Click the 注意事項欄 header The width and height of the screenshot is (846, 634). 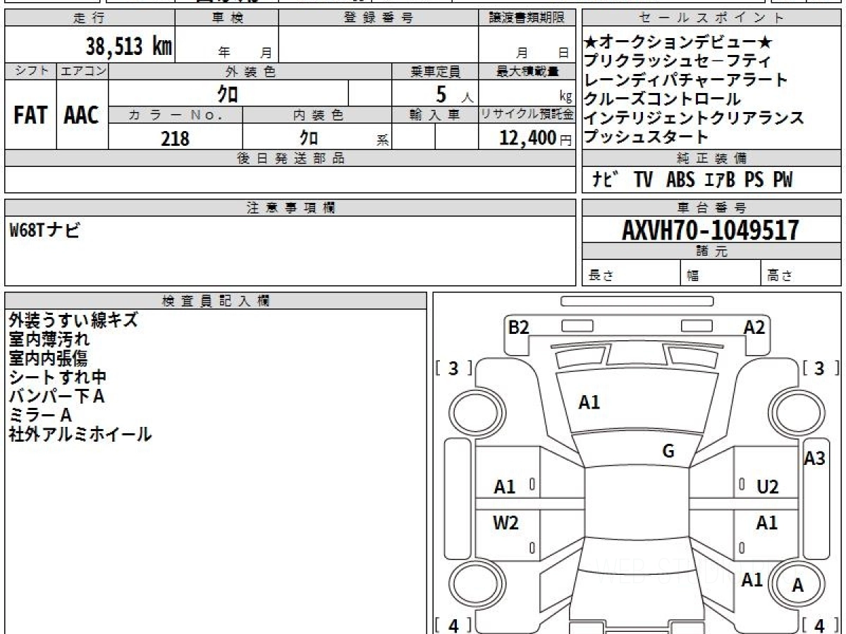coord(290,207)
